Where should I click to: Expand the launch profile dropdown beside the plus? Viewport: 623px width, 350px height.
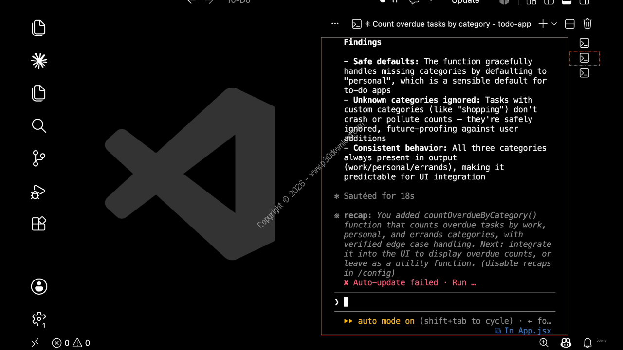click(x=554, y=24)
